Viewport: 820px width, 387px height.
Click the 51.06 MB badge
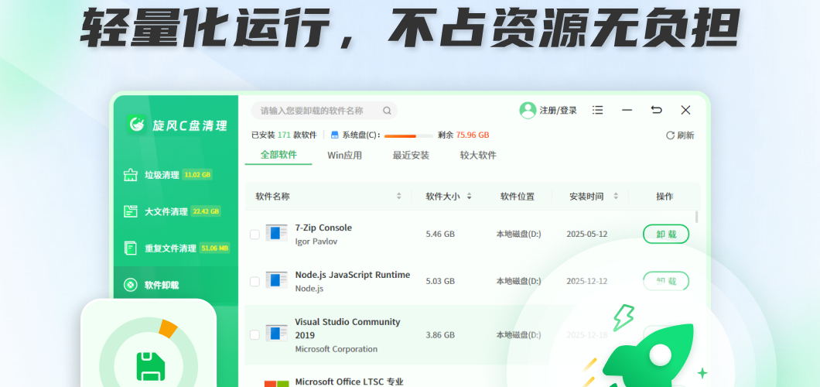pos(215,248)
